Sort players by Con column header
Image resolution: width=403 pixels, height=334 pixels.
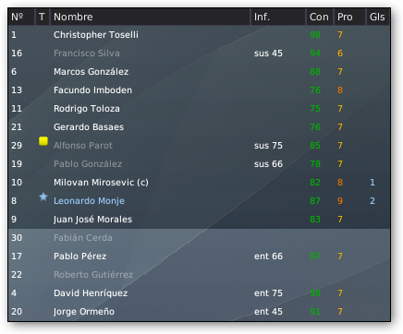click(320, 17)
